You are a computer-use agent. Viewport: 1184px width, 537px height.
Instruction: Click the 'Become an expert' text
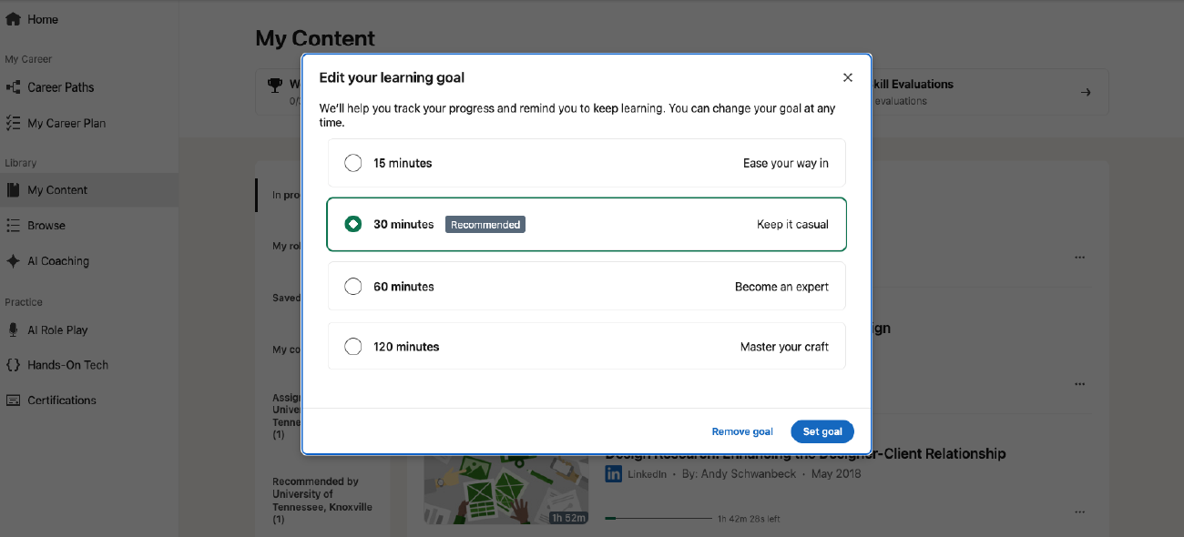point(781,287)
